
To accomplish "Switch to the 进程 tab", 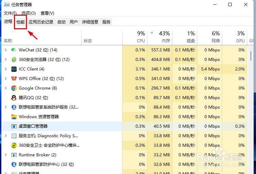I will point(8,21).
